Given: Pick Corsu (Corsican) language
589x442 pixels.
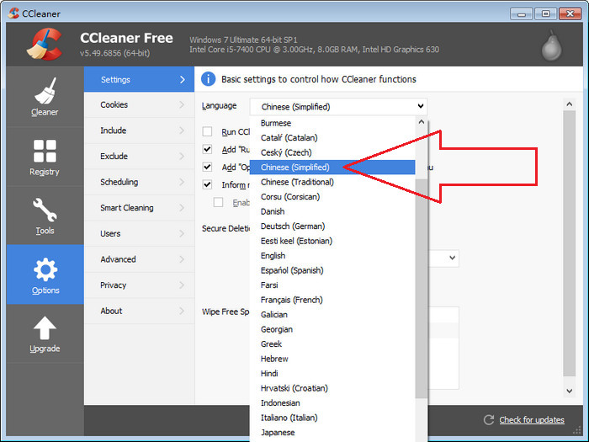Looking at the screenshot, I should tap(332, 196).
